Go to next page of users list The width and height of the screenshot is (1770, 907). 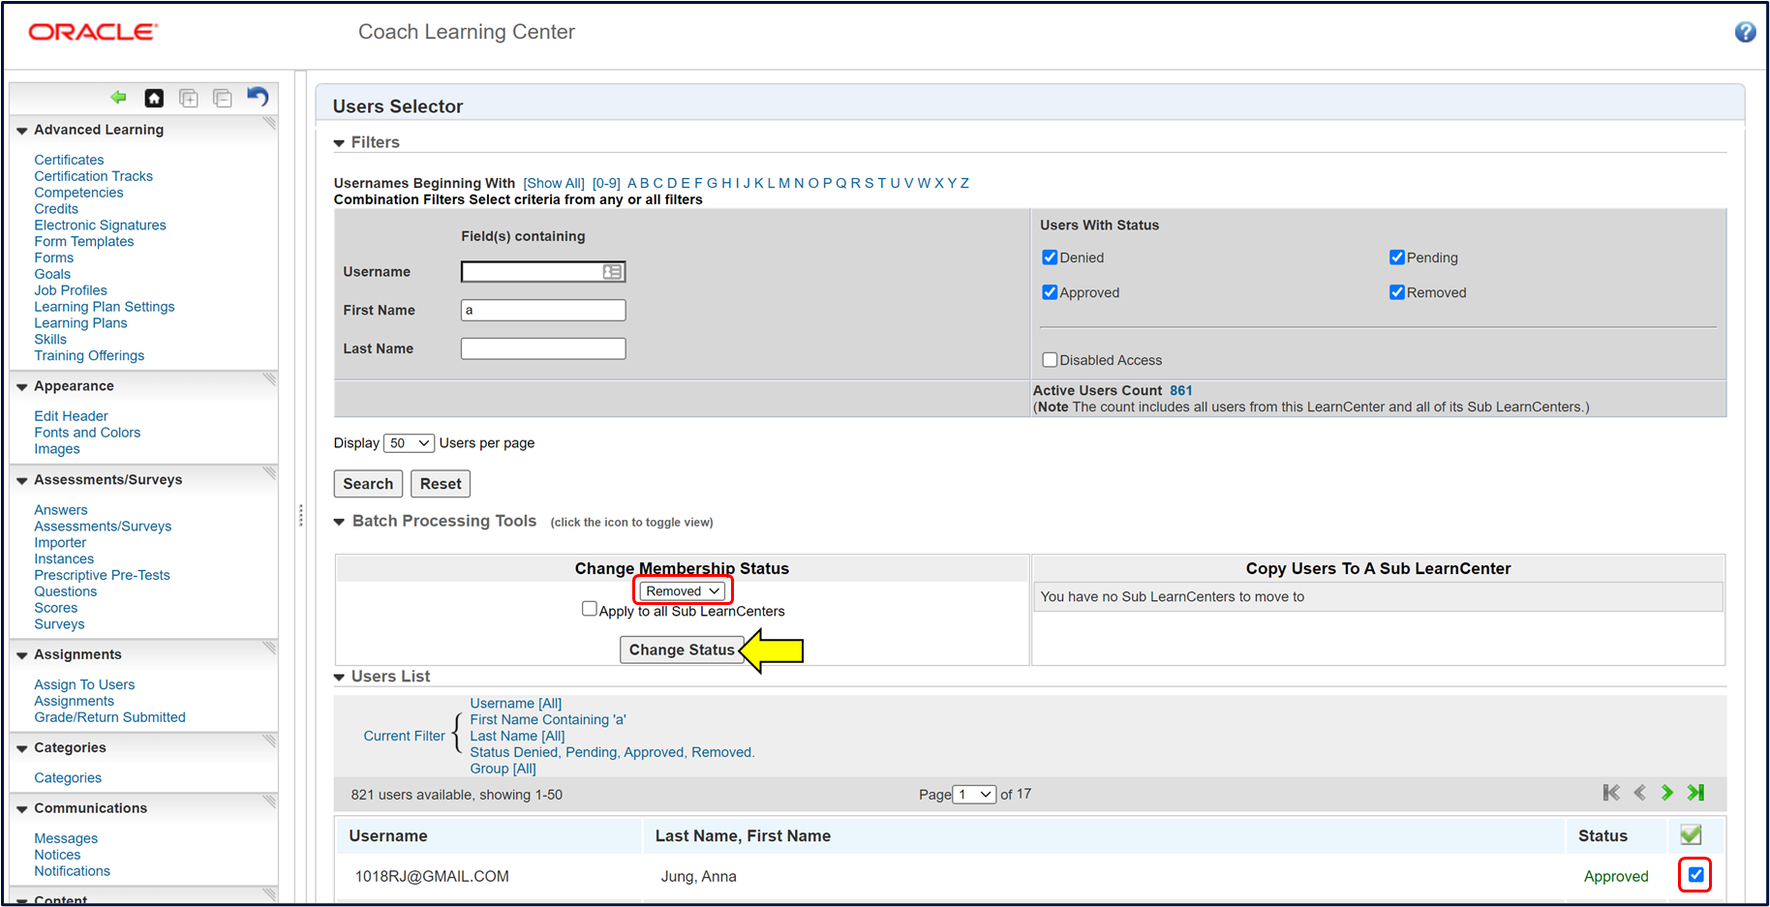coord(1667,793)
